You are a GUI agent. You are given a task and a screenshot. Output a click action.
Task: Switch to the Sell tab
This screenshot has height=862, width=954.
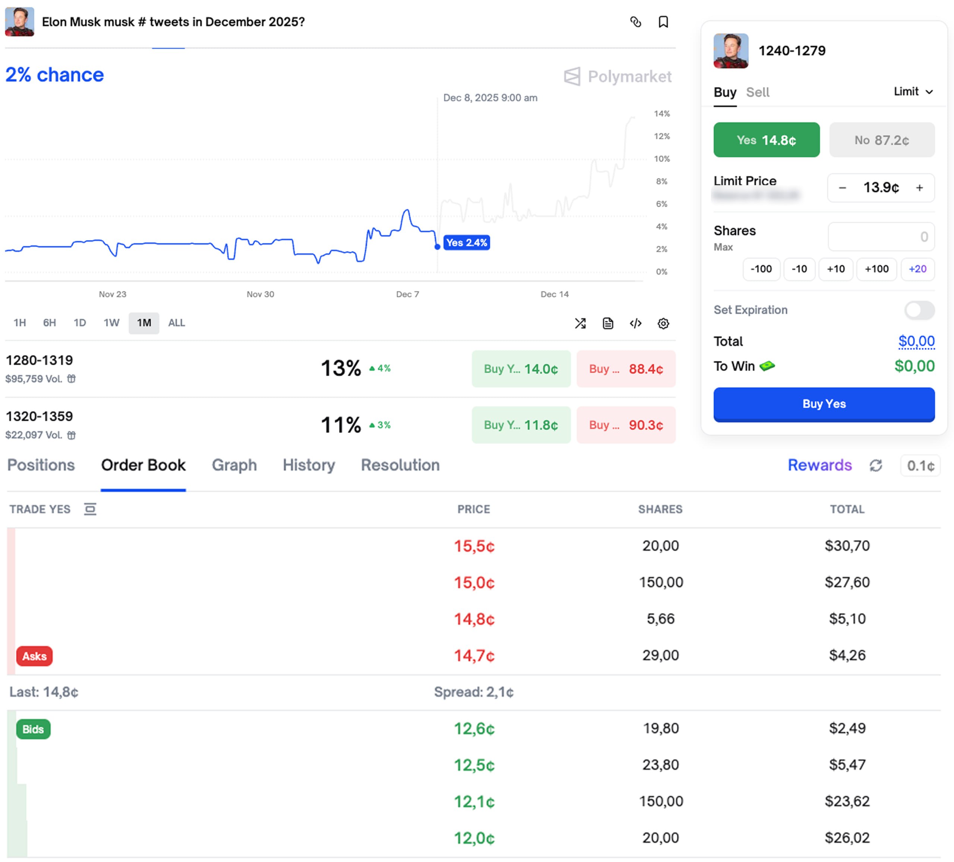point(757,92)
